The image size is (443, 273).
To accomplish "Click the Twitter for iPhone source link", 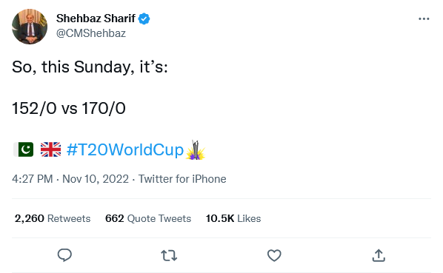I will pos(182,179).
